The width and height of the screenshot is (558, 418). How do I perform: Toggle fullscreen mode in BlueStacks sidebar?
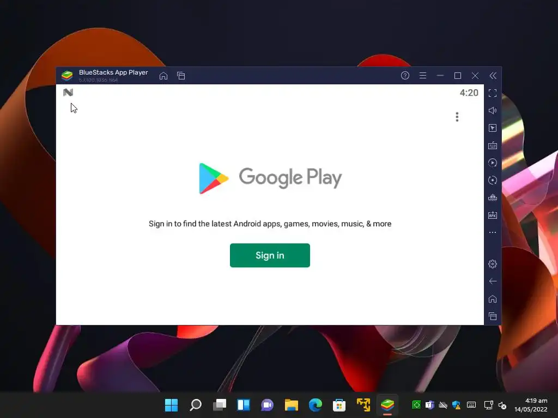(x=493, y=93)
